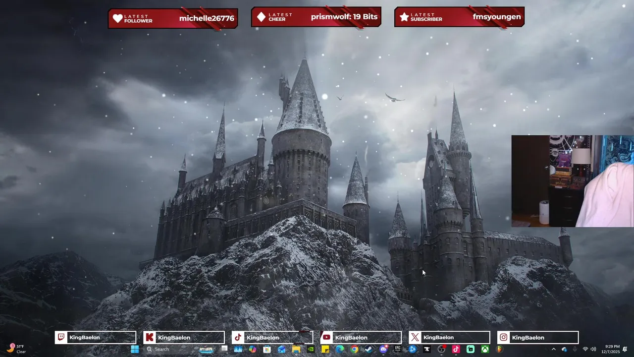Open Microsoft Copilot from the taskbar
The image size is (634, 357).
(x=253, y=349)
